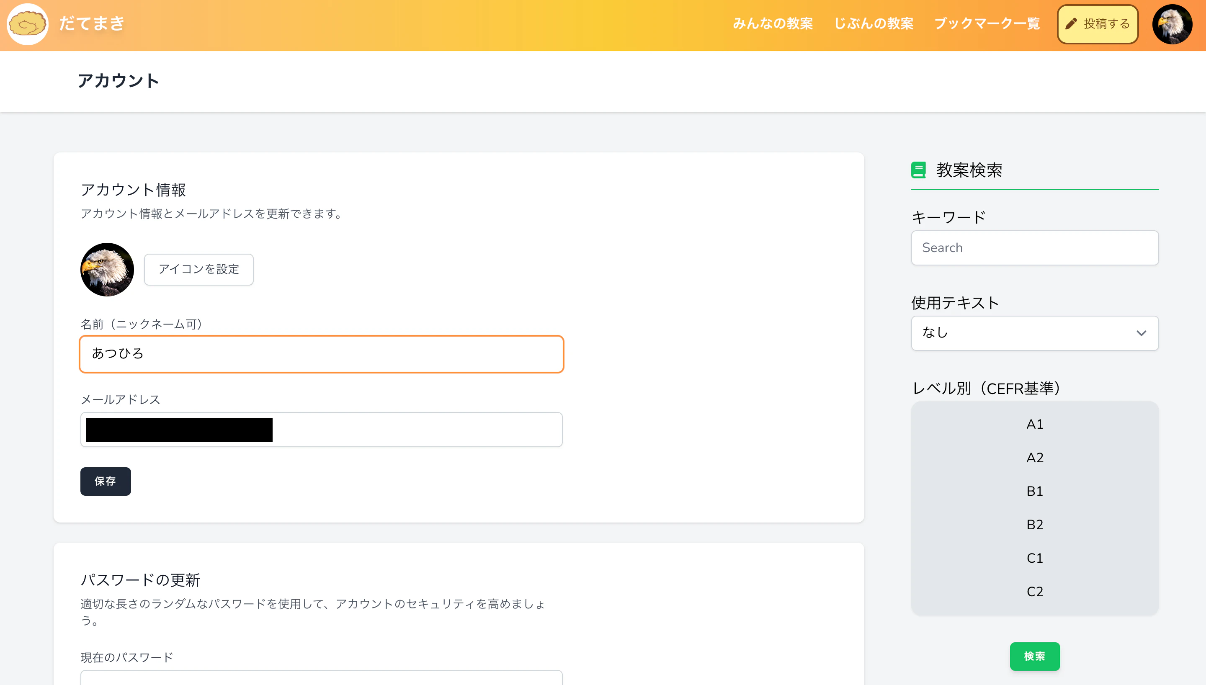Click the パスワードの更新 section title
This screenshot has width=1206, height=685.
(140, 580)
